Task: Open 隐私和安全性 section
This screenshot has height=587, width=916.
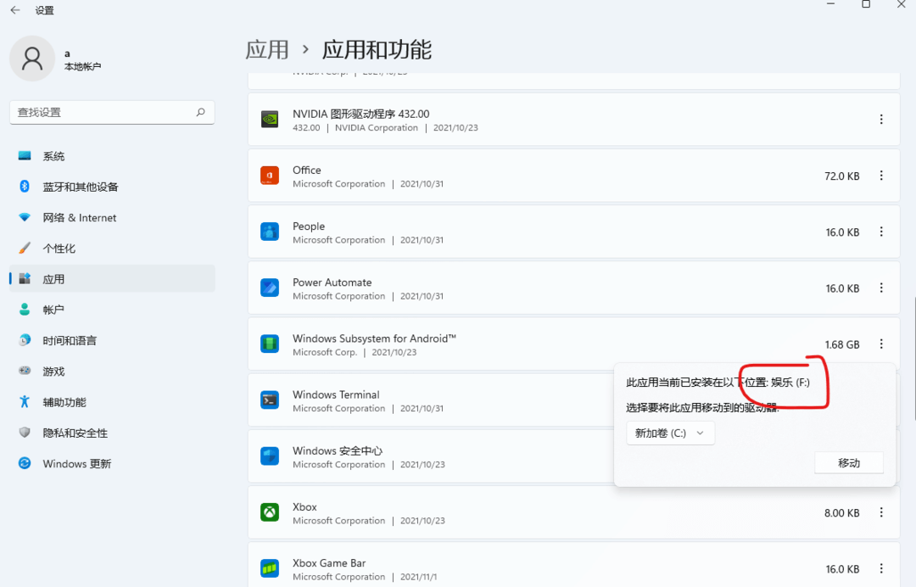Action: (112, 433)
